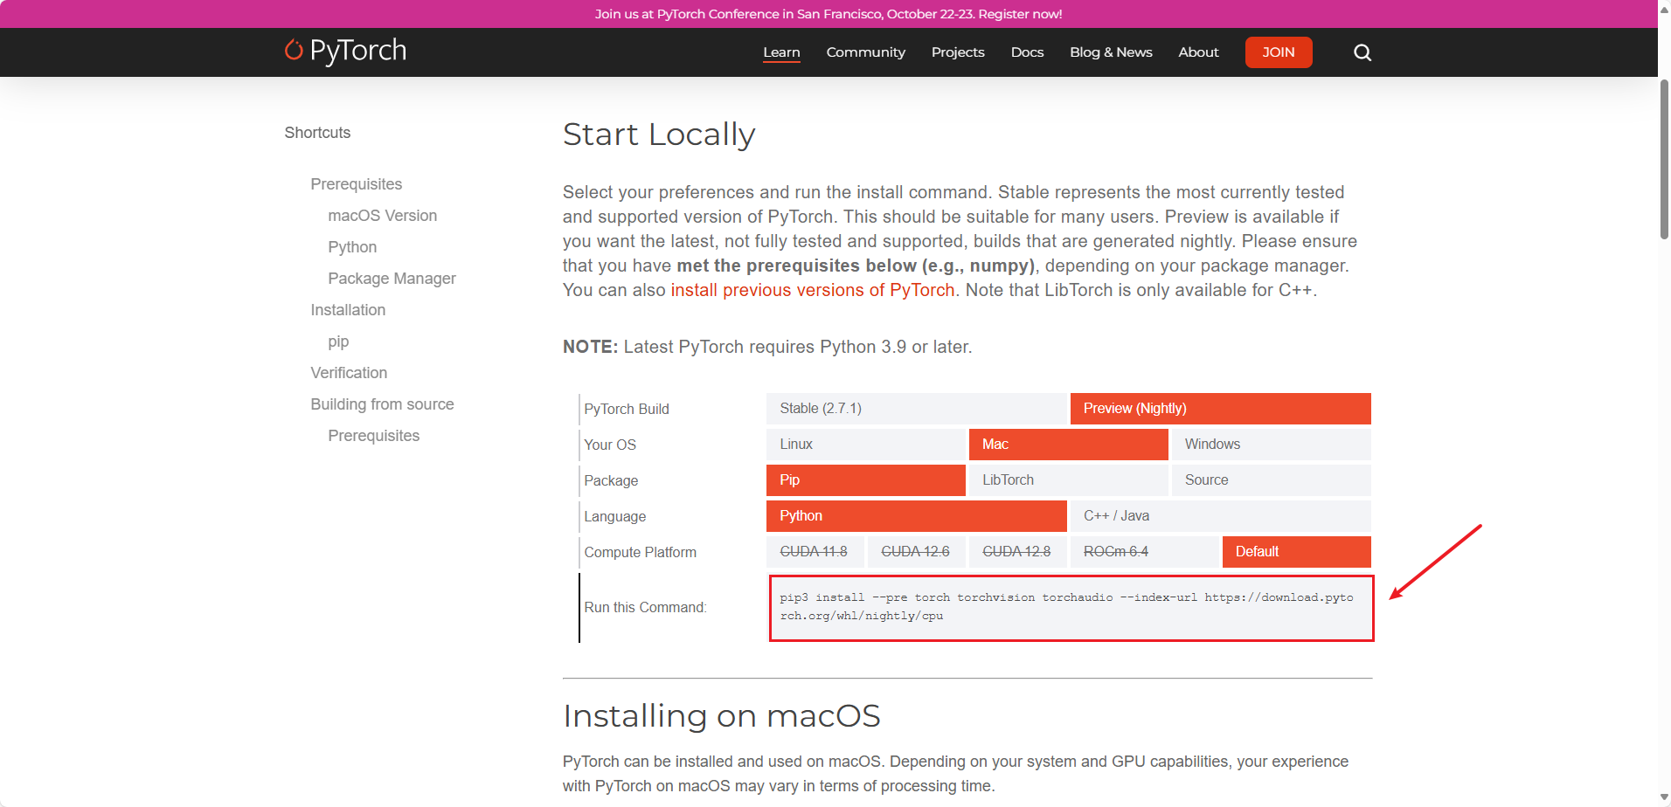This screenshot has width=1671, height=807.
Task: Choose Linux as your OS
Action: click(x=865, y=445)
